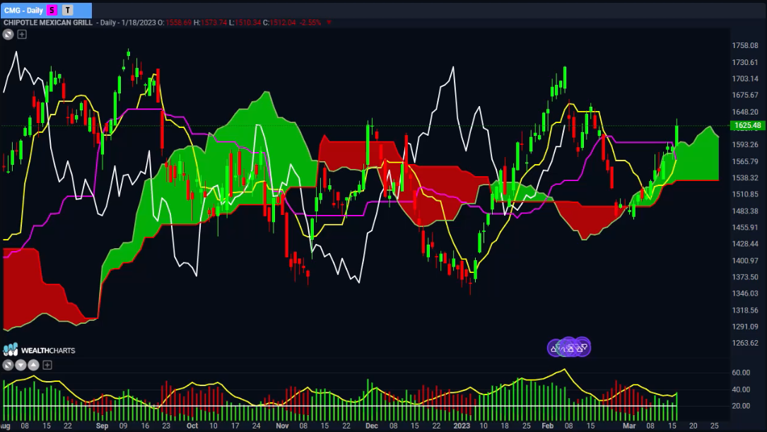Click the 1400.97 price axis label

745,260
